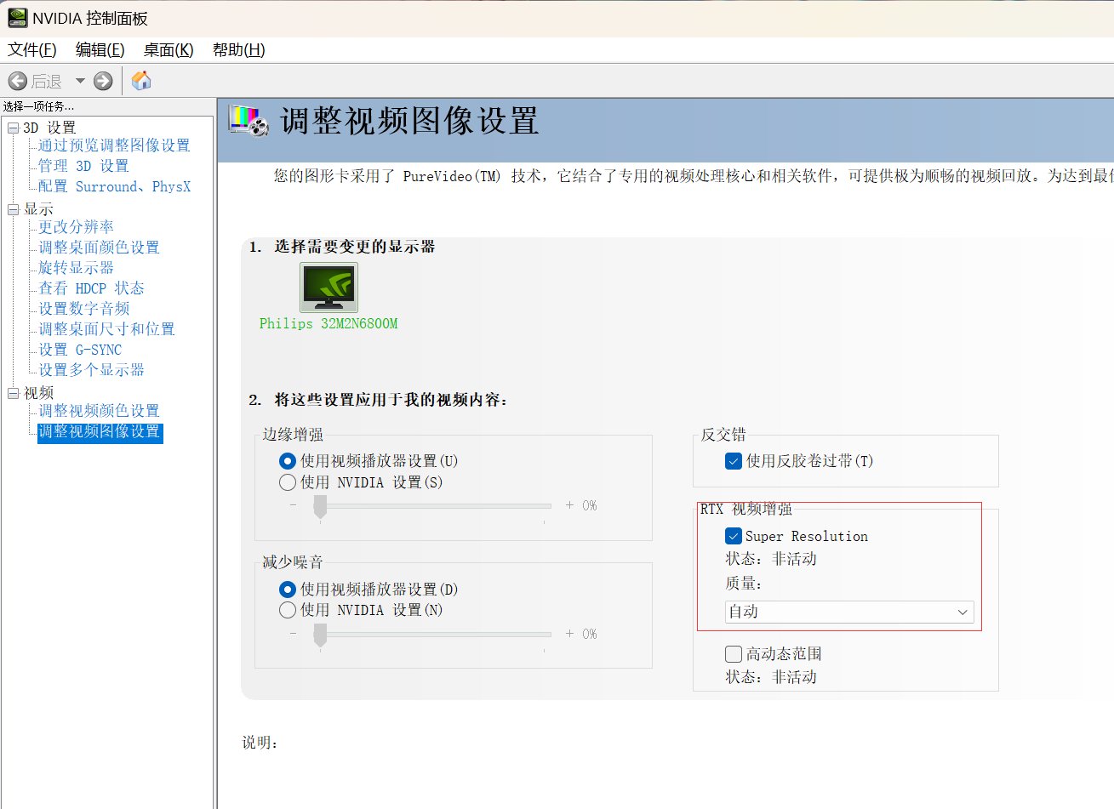Click the 边缘增强 slider handle
The width and height of the screenshot is (1114, 809).
[x=320, y=507]
